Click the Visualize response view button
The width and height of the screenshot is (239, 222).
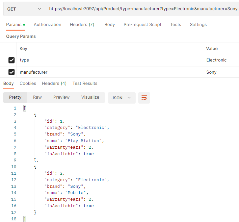pos(90,97)
